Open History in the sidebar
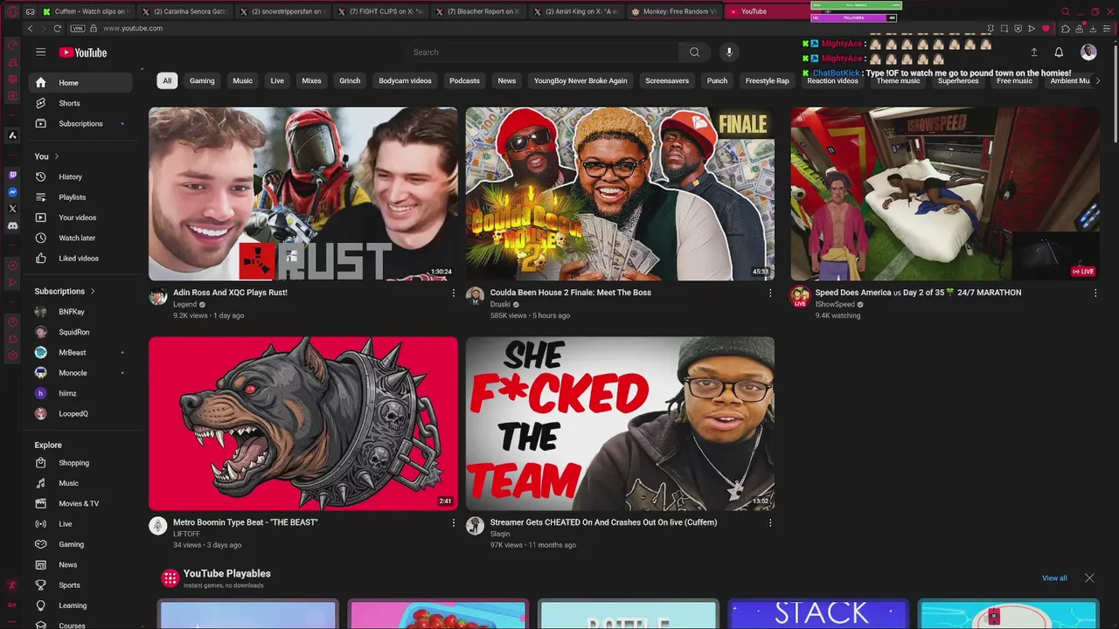 [80, 176]
